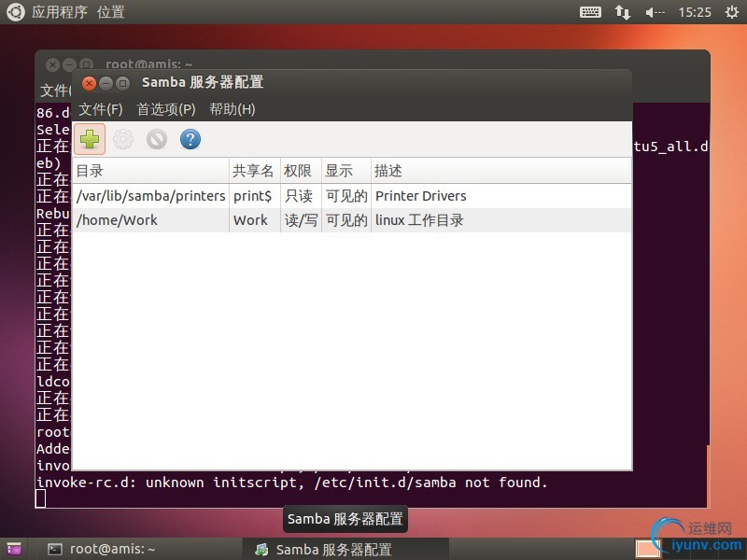Open the 位置 menu in top panel
This screenshot has width=747, height=560.
coord(111,12)
